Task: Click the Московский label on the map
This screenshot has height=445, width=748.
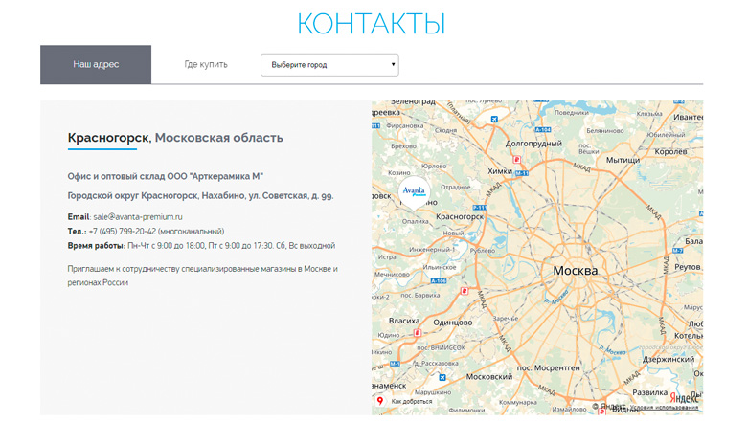Action: (489, 376)
